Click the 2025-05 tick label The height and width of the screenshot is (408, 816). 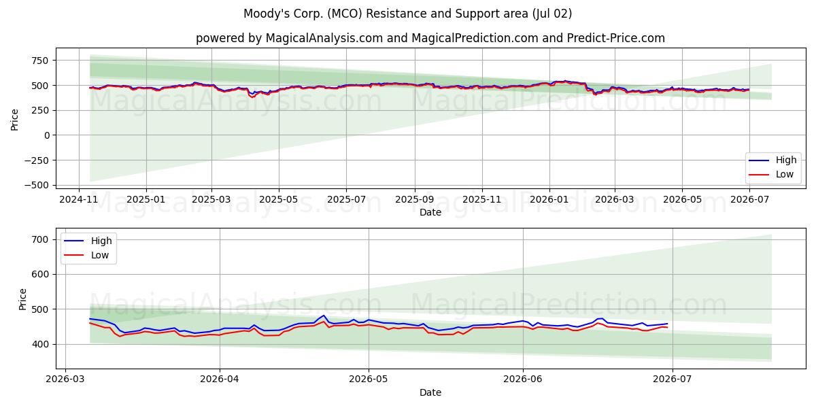(x=278, y=199)
